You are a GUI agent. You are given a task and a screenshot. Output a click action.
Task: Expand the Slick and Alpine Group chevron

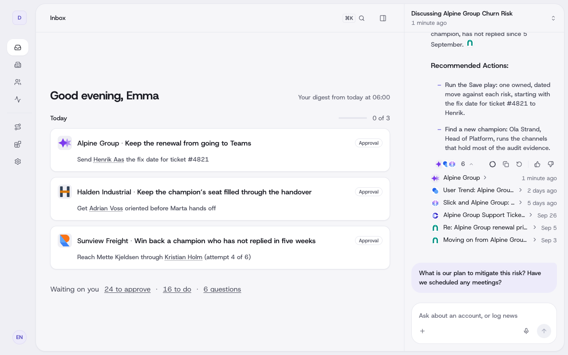(x=521, y=202)
